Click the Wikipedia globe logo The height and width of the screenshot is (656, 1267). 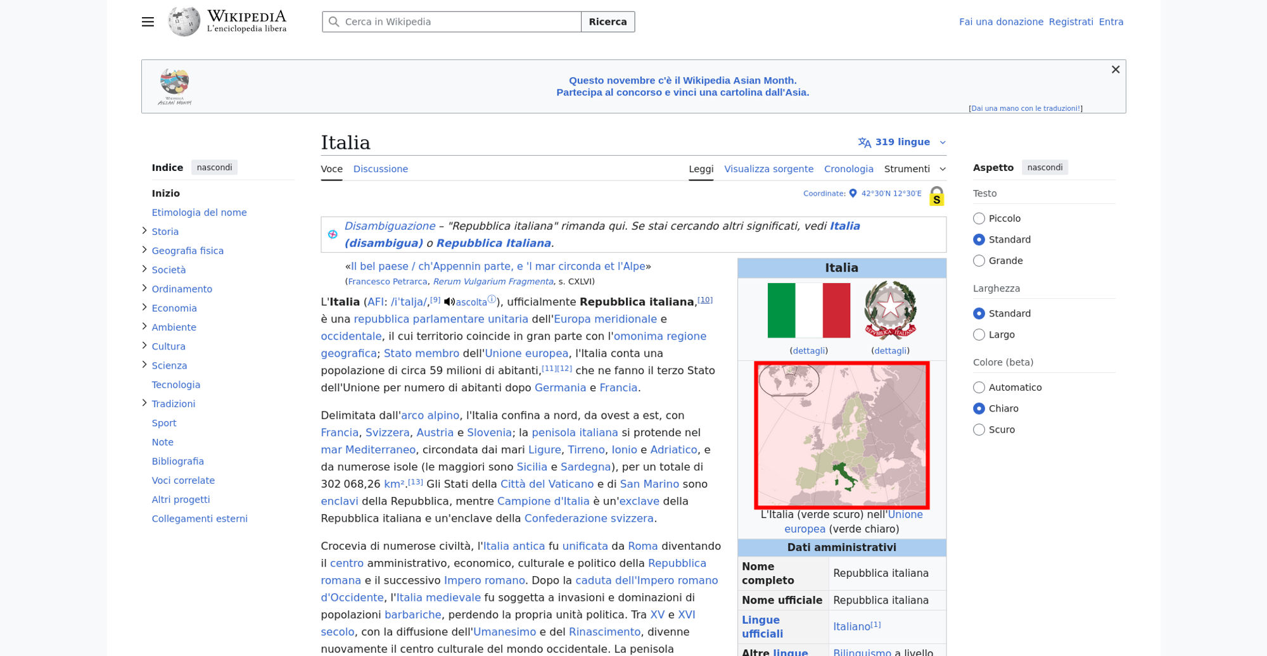[184, 20]
